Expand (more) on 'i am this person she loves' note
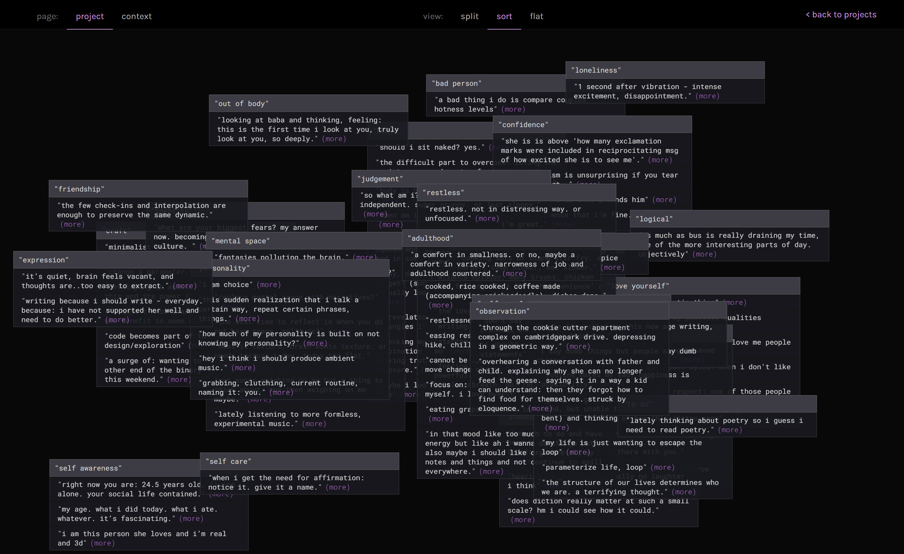Image resolution: width=904 pixels, height=554 pixels. [x=103, y=543]
